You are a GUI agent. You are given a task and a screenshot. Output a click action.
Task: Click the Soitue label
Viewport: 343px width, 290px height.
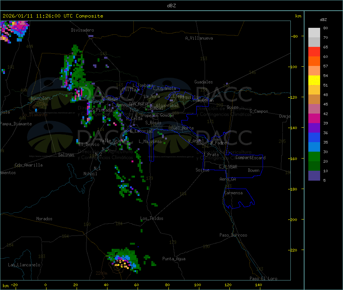pyautogui.click(x=203, y=170)
